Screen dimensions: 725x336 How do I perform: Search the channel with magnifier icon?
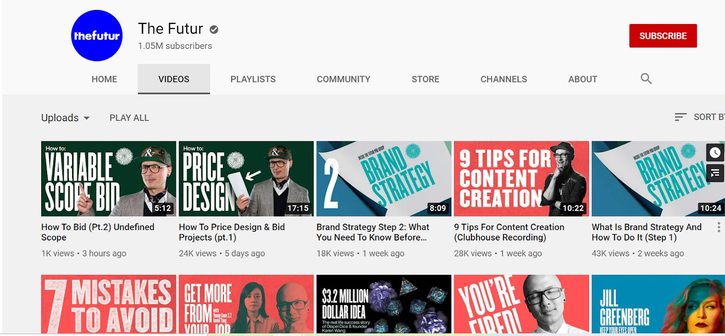[x=646, y=79]
